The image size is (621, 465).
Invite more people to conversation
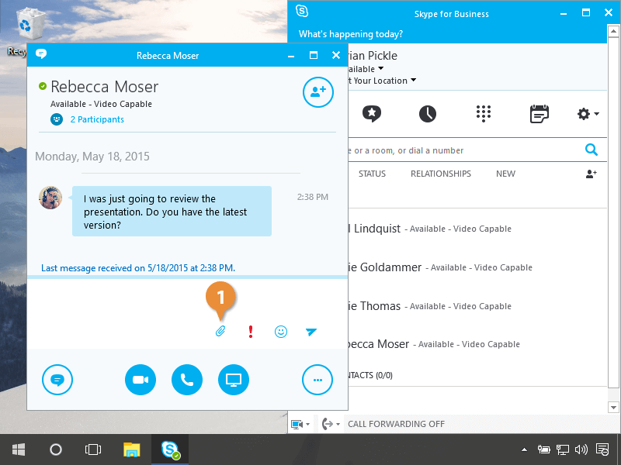[x=317, y=91]
